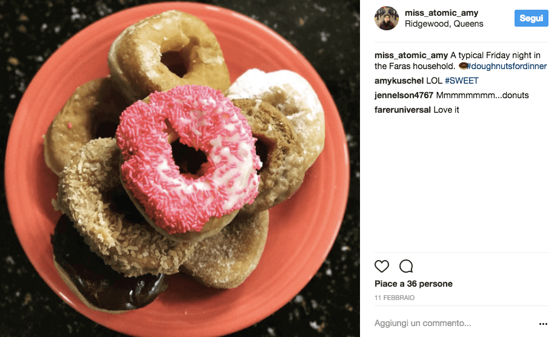View who liked: Piace a 36 persone
The image size is (560, 337).
(x=413, y=284)
